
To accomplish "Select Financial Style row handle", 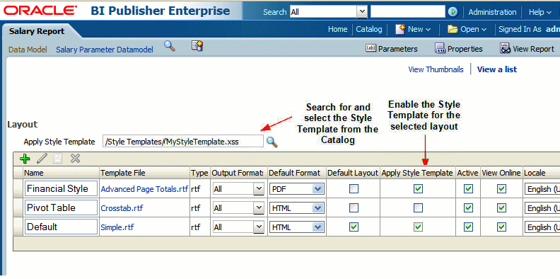I will click(18, 189).
